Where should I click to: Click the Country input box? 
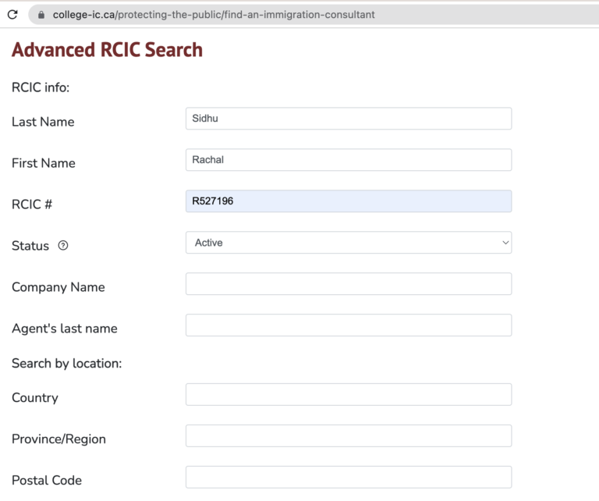click(348, 395)
